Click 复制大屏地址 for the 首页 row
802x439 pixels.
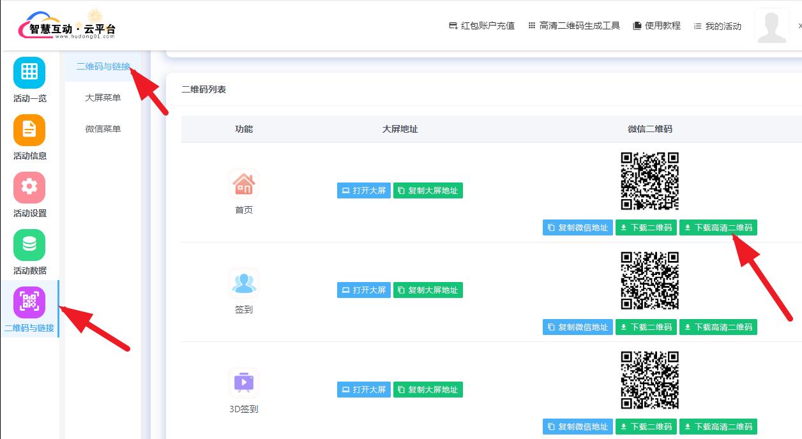click(x=428, y=191)
